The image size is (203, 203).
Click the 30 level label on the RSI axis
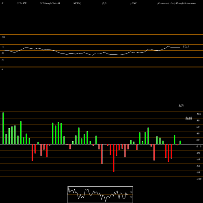coord(3,60)
